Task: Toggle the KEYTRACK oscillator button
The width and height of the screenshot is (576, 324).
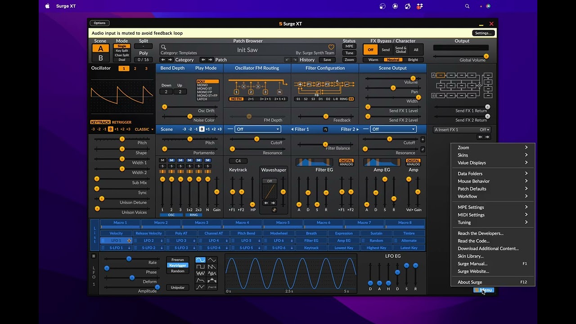Action: point(100,122)
